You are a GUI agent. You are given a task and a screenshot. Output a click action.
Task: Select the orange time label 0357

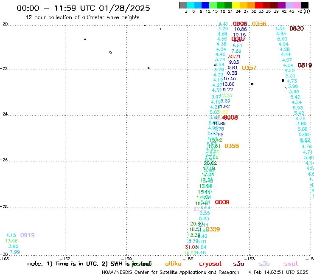click(x=249, y=68)
